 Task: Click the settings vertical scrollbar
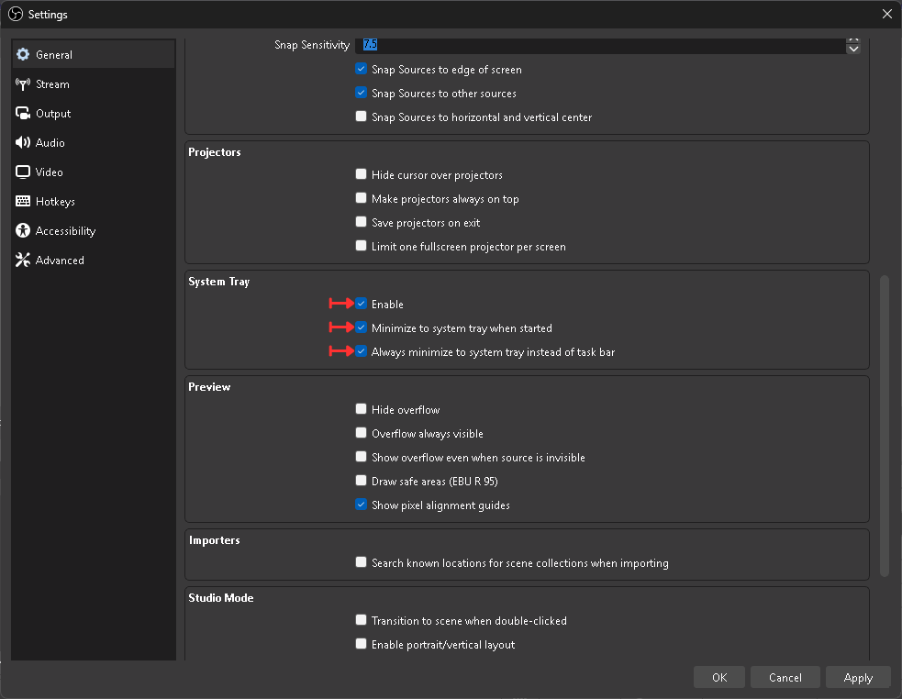tap(885, 427)
